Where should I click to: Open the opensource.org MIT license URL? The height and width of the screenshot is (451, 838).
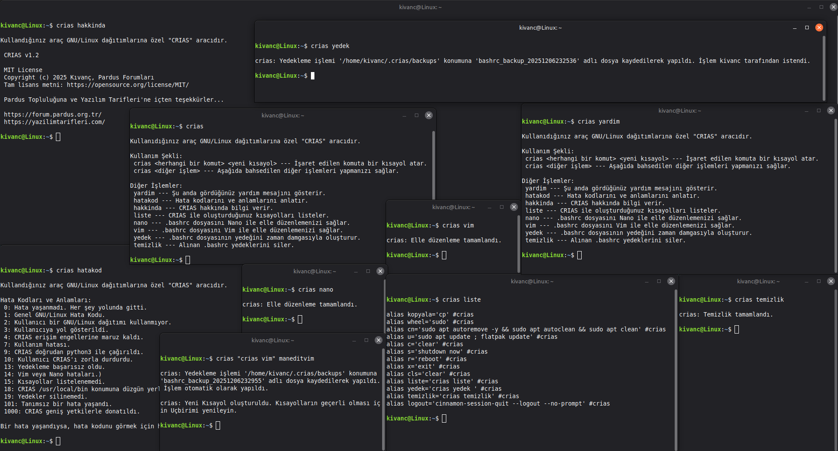click(x=128, y=85)
